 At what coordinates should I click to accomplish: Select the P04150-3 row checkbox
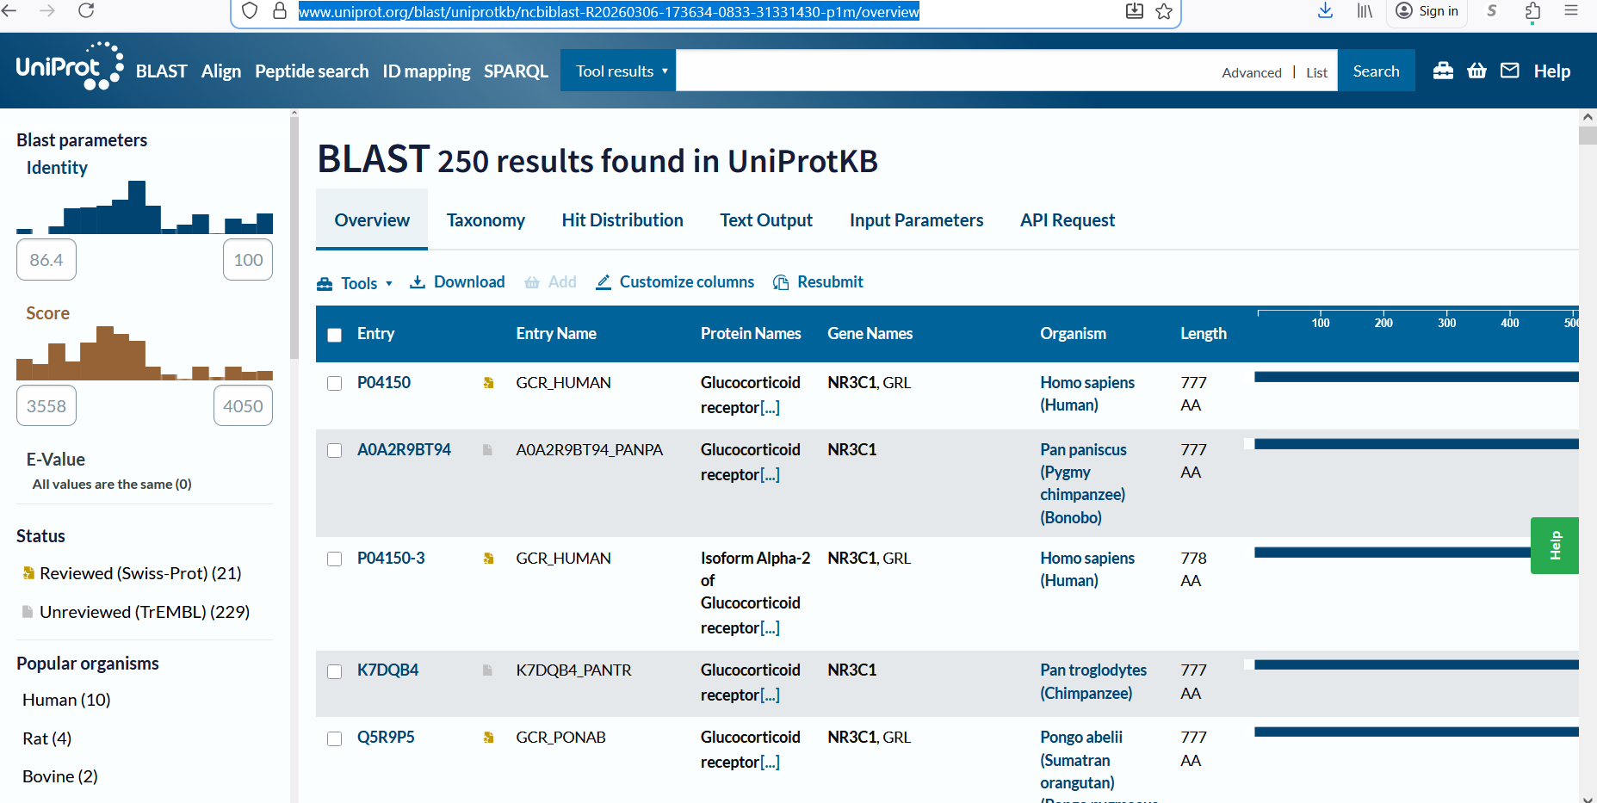[335, 559]
